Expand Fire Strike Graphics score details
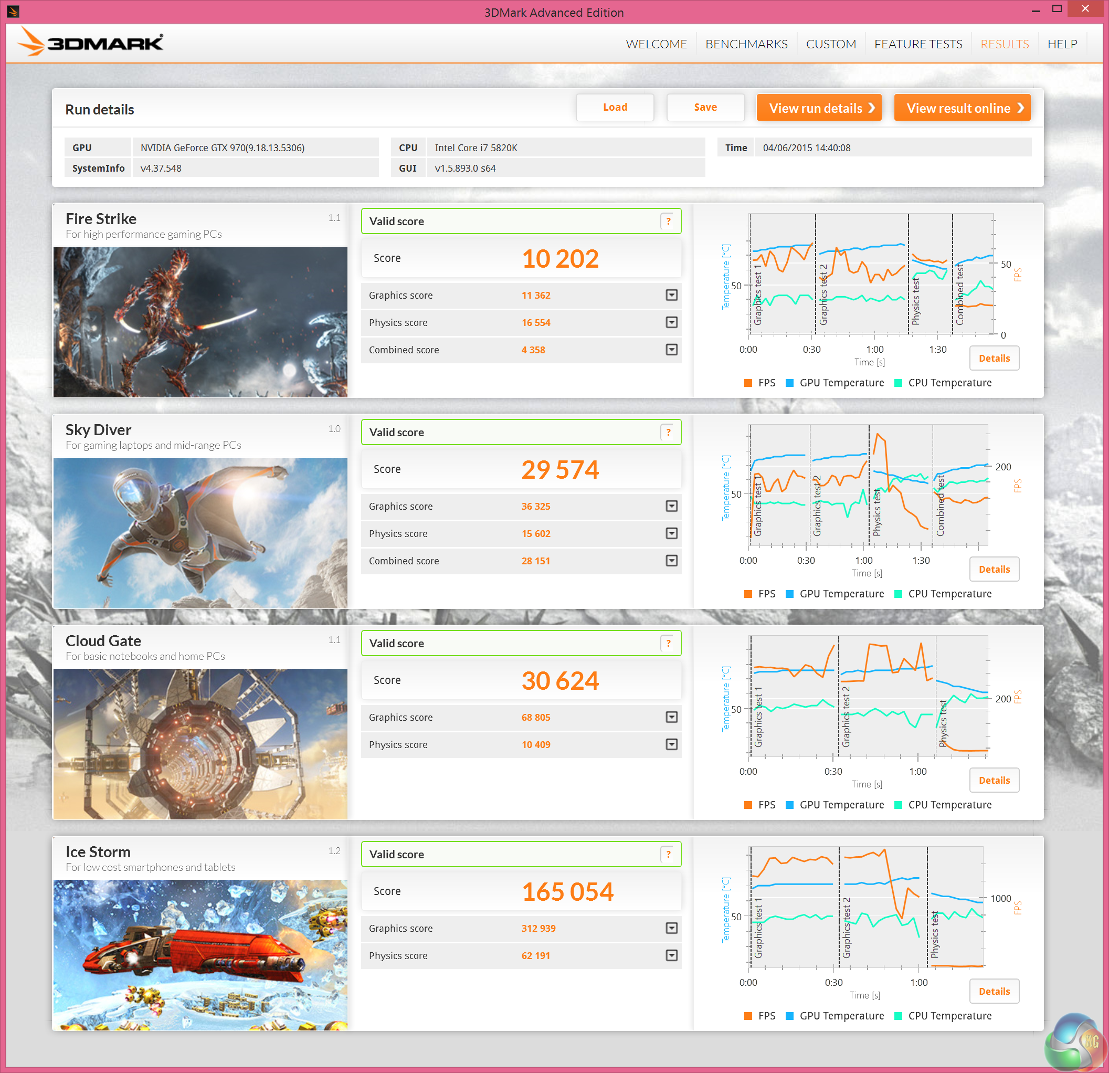 (x=672, y=295)
